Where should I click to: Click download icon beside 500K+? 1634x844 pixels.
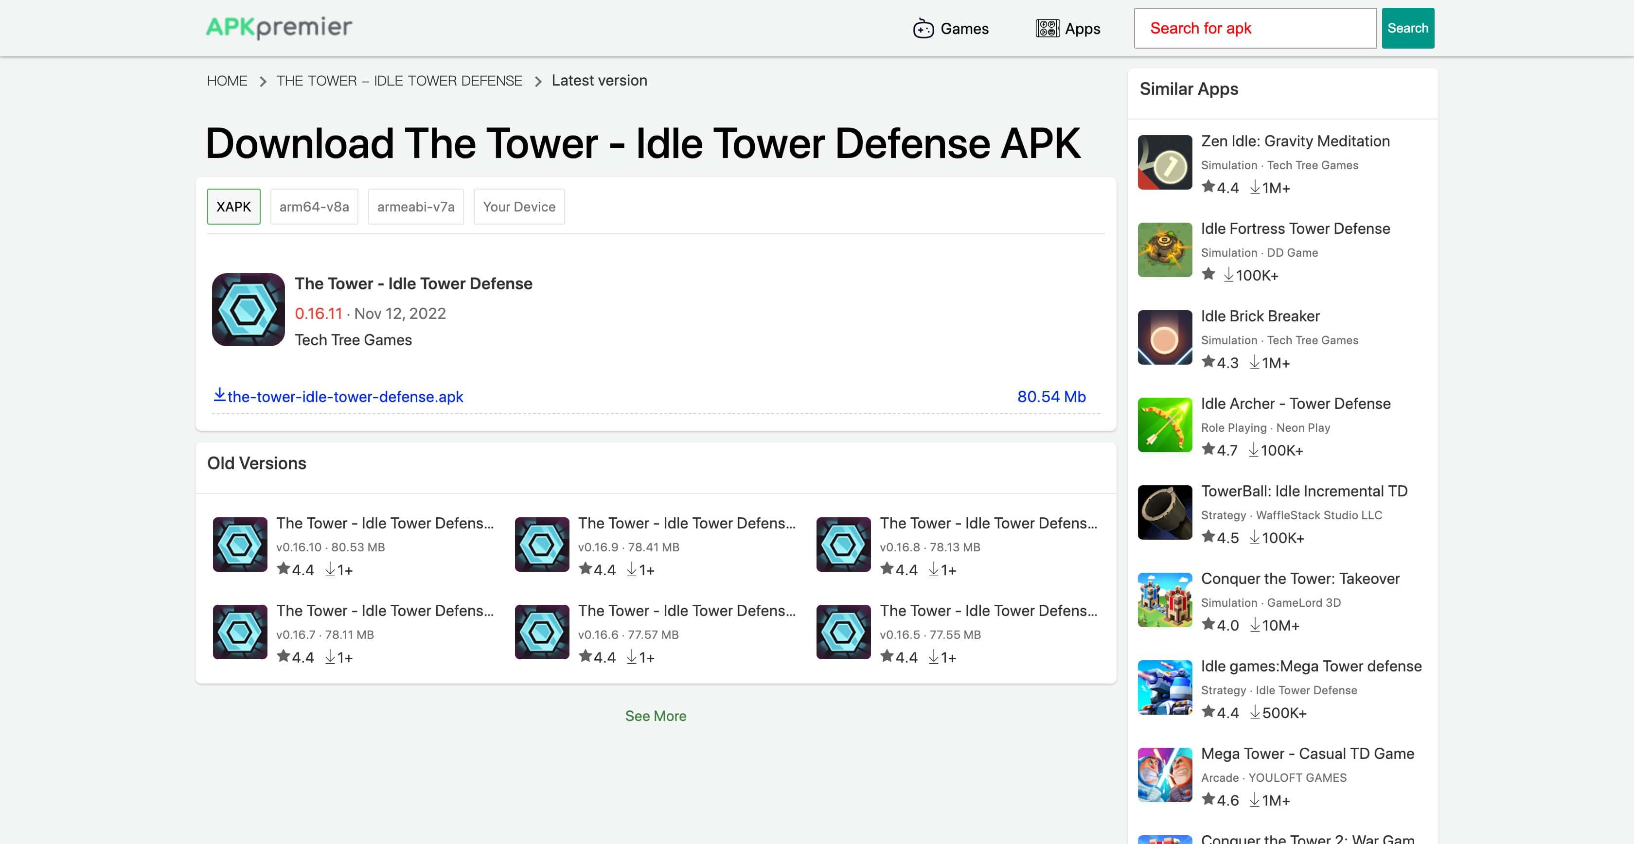coord(1255,712)
